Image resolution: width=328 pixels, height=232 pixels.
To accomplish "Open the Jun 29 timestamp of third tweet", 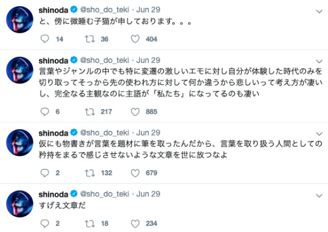I will (x=148, y=133).
